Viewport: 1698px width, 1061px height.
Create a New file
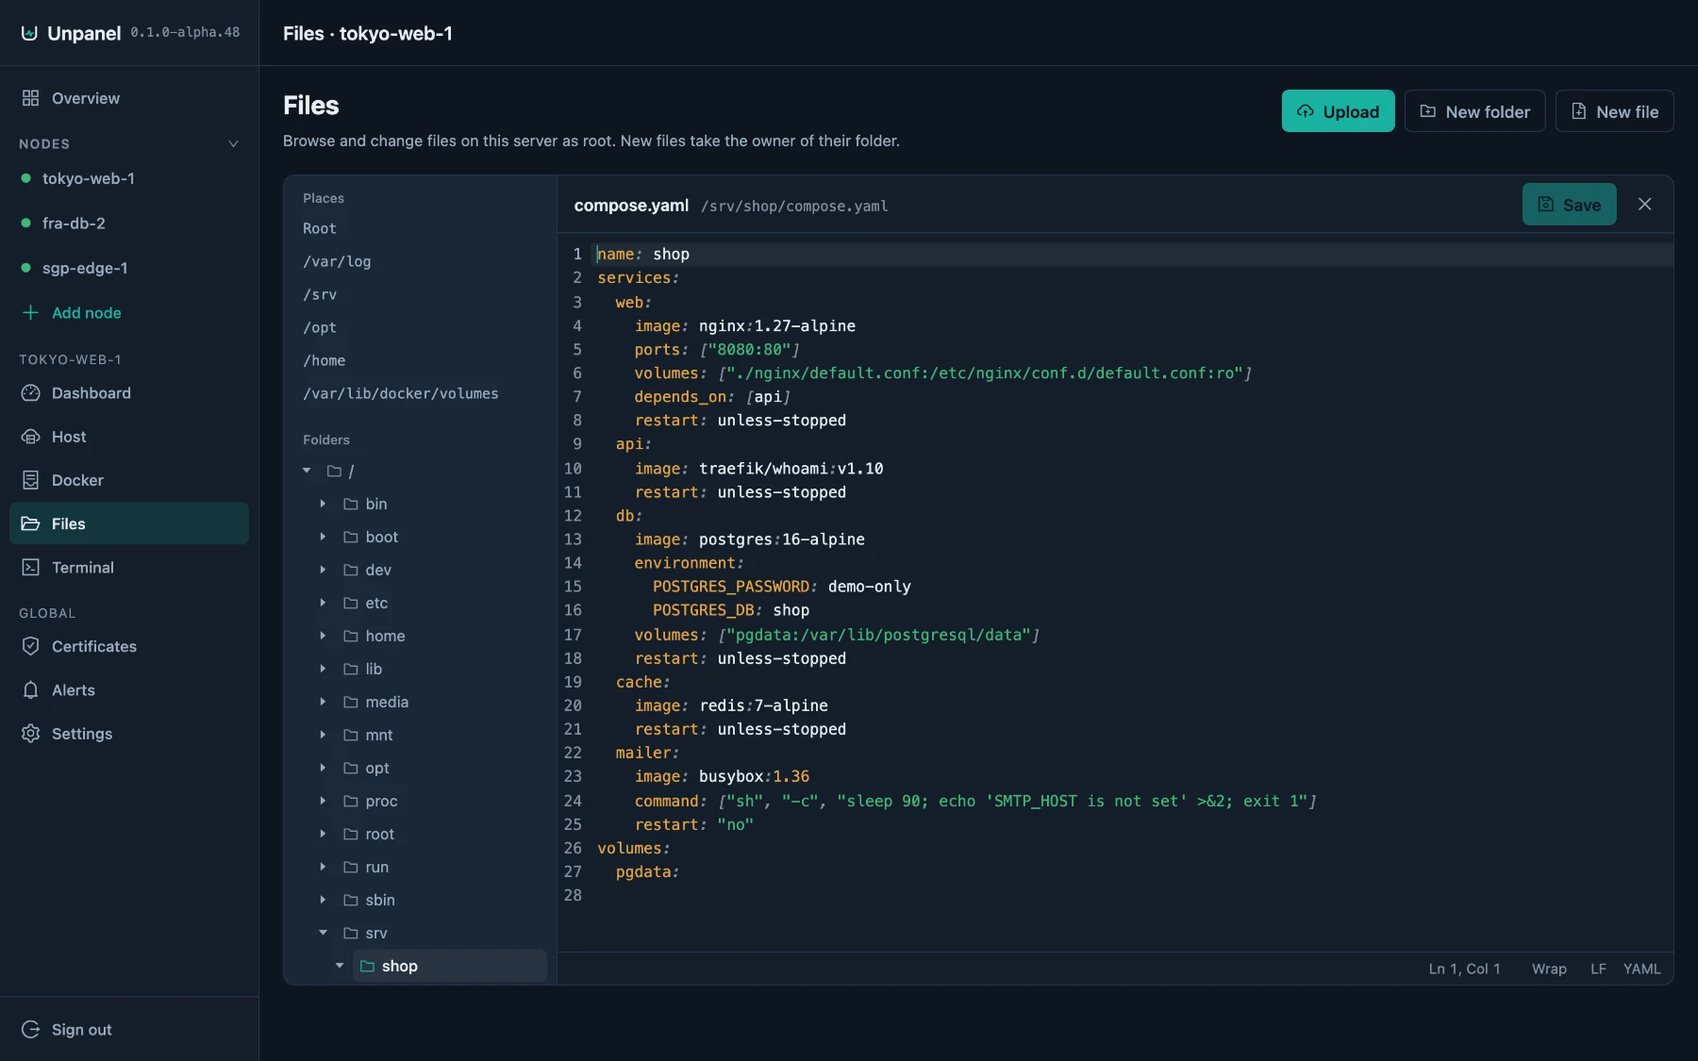point(1614,111)
